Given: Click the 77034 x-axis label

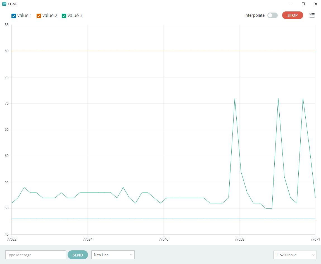Looking at the screenshot, I should coord(87,239).
